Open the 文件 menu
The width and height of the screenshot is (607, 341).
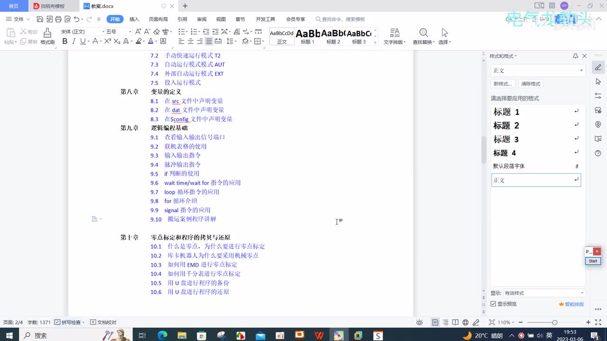coord(18,19)
